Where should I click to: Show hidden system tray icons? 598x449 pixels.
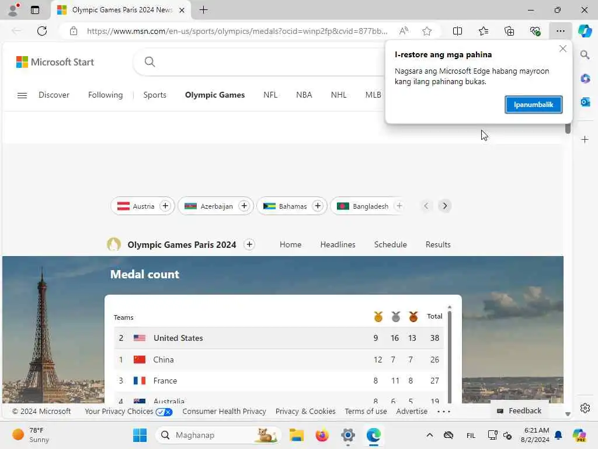[x=429, y=435]
